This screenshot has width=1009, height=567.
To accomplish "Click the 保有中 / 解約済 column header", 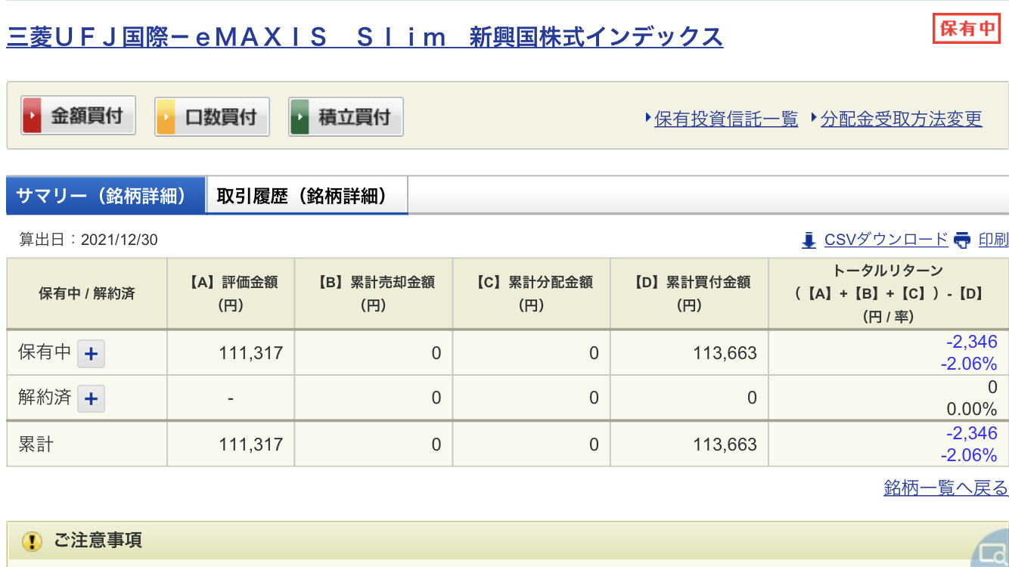I will pos(86,293).
